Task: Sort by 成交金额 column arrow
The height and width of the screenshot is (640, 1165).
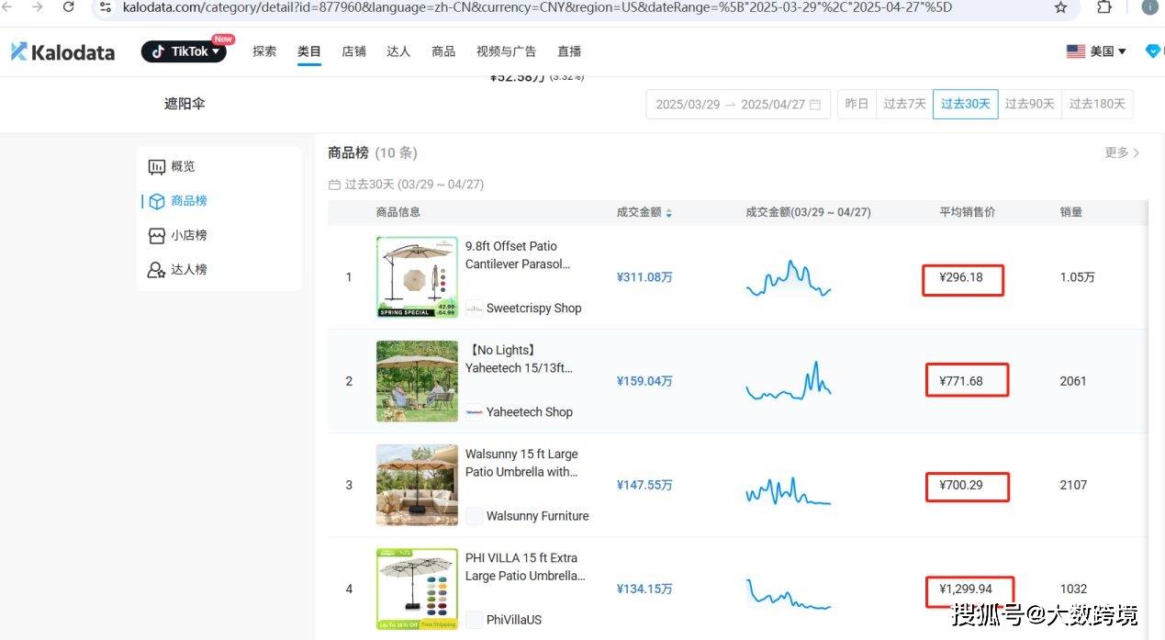Action: [x=669, y=213]
